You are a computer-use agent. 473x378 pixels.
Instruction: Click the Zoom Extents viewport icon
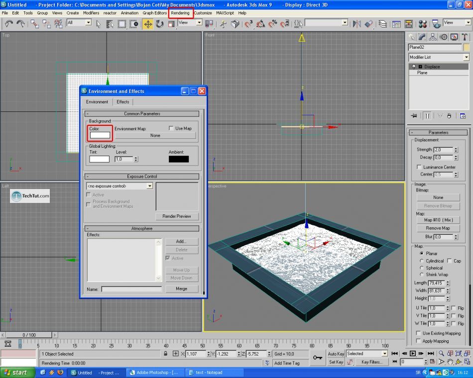[x=459, y=353]
